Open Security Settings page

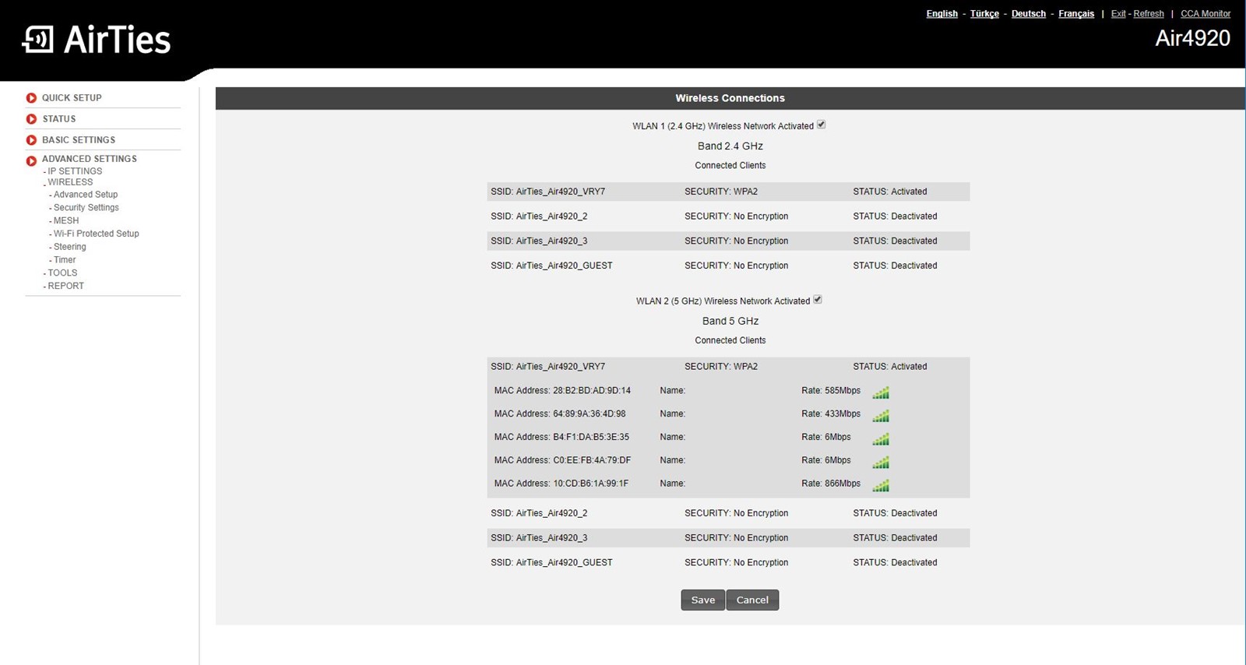pyautogui.click(x=86, y=208)
